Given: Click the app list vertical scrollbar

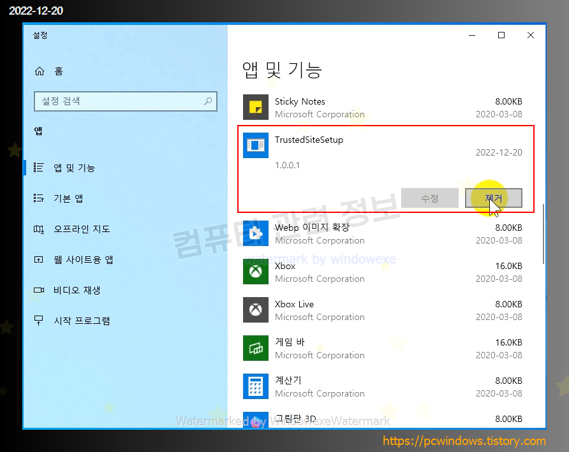Looking at the screenshot, I should pos(543,234).
